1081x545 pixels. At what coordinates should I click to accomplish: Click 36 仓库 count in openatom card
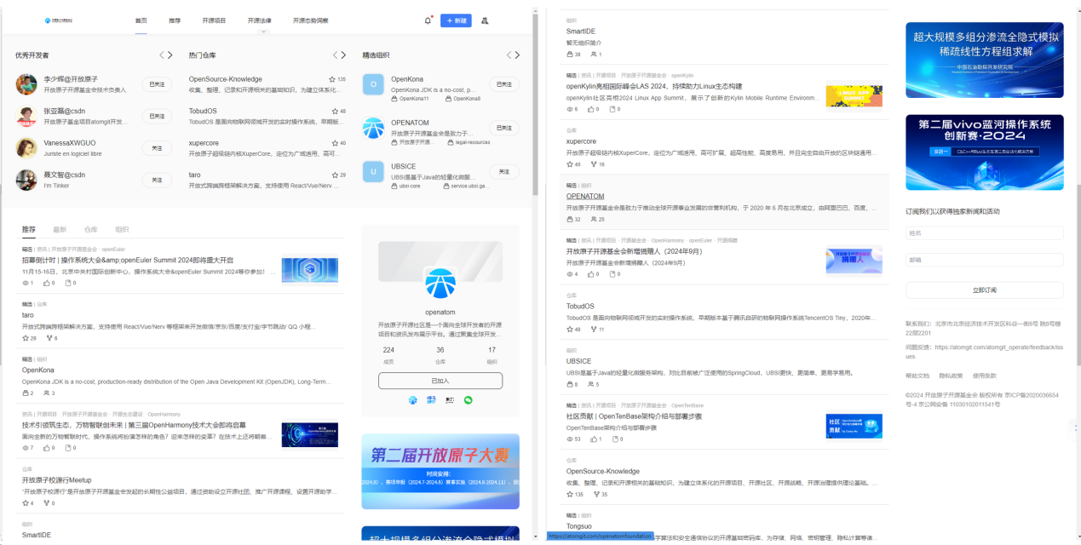click(440, 355)
